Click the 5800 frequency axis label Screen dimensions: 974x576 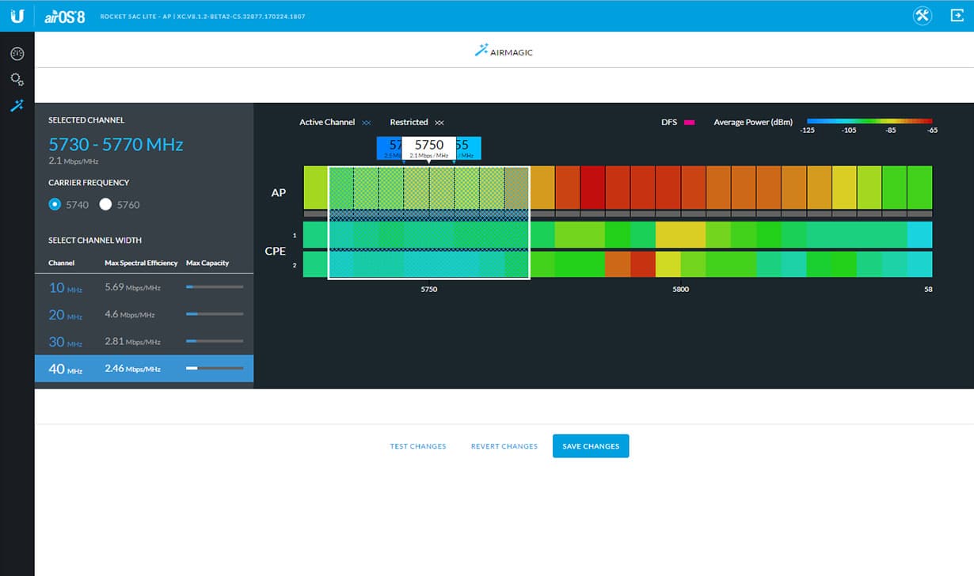coord(680,290)
